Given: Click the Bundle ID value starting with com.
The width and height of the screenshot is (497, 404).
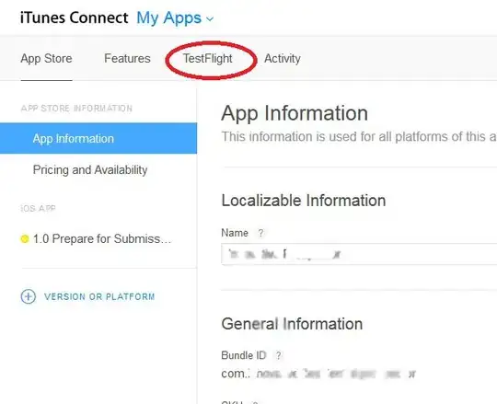Looking at the screenshot, I should click(318, 374).
